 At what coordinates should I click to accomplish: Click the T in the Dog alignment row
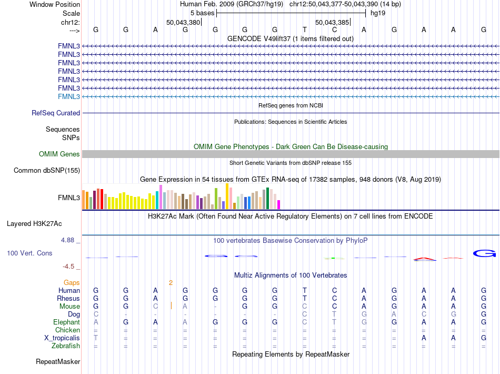tap(334, 314)
